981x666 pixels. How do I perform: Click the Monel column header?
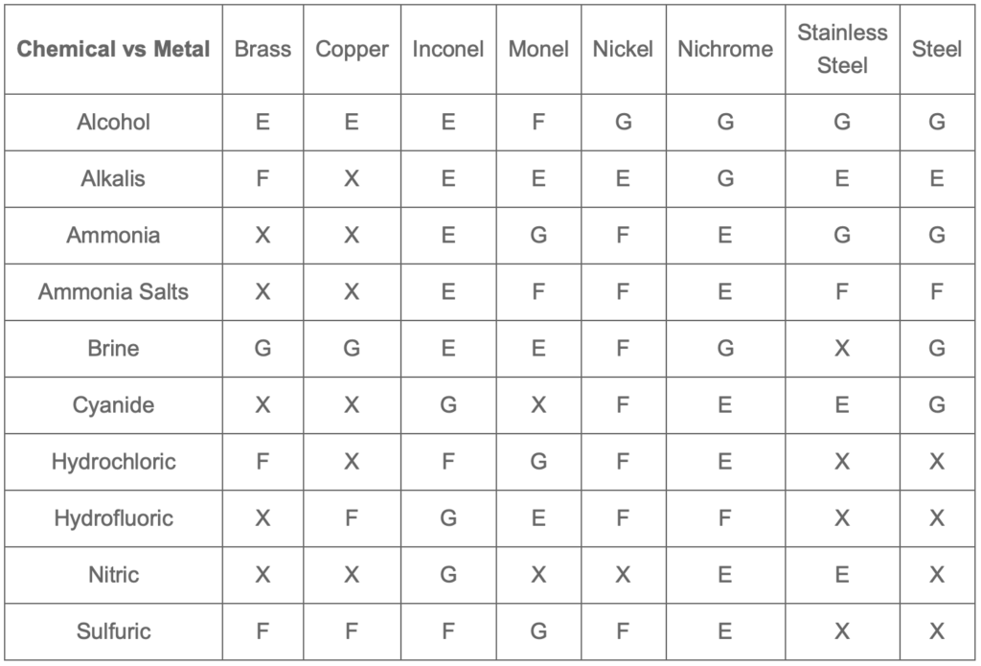pos(538,50)
